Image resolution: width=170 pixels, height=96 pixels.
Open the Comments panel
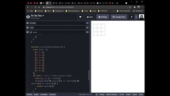point(44,94)
